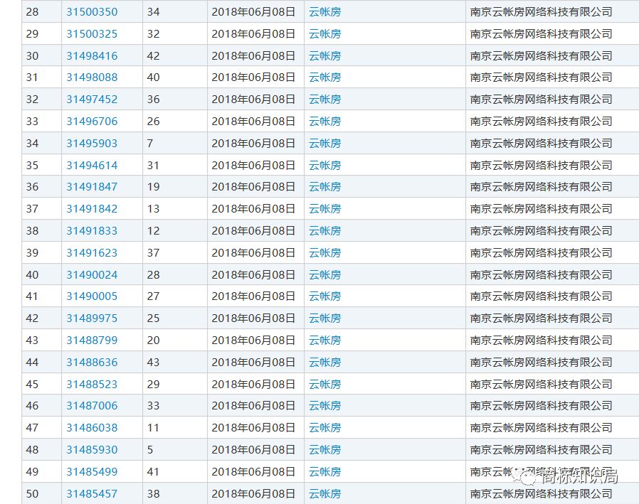This screenshot has width=639, height=504.
Task: Open registration number 31498088
Action: 92,77
